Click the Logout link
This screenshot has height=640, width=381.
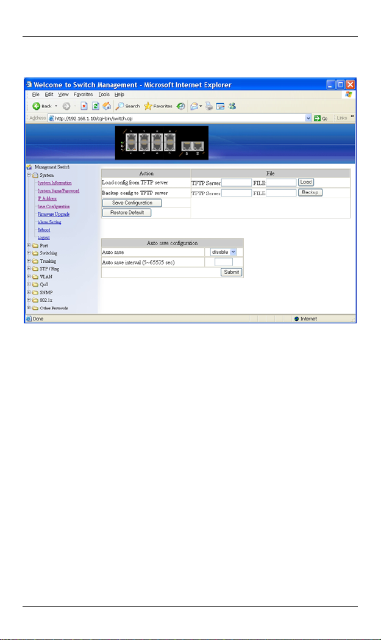[44, 237]
